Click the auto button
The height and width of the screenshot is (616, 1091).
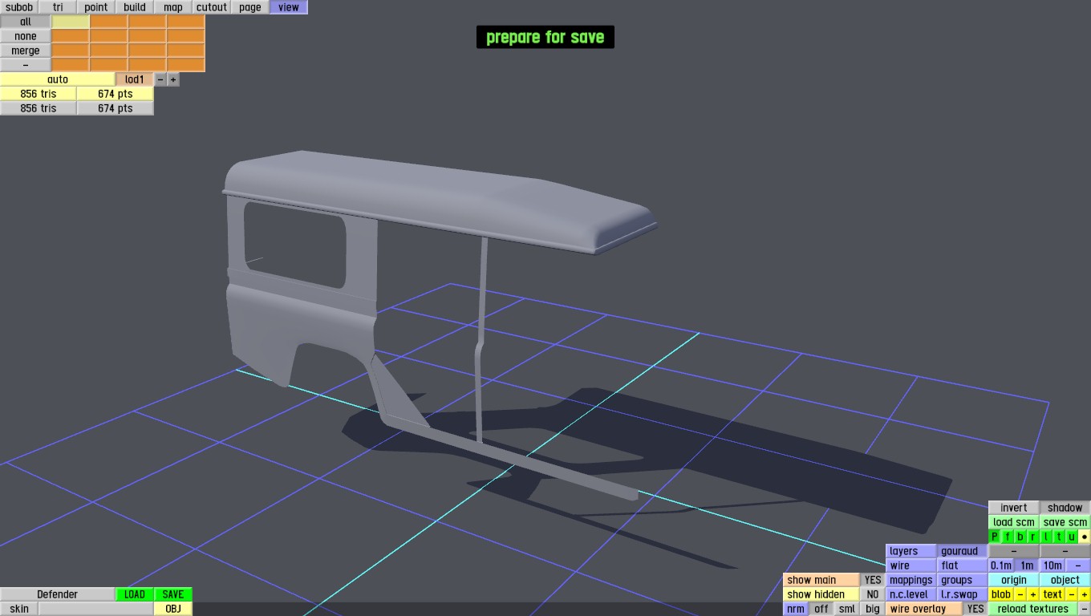[58, 79]
